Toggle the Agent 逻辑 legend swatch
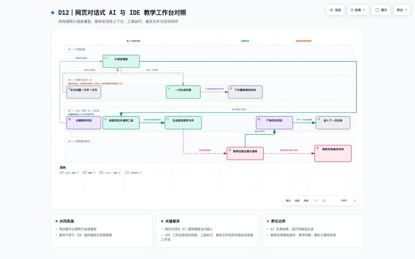 click(61, 173)
